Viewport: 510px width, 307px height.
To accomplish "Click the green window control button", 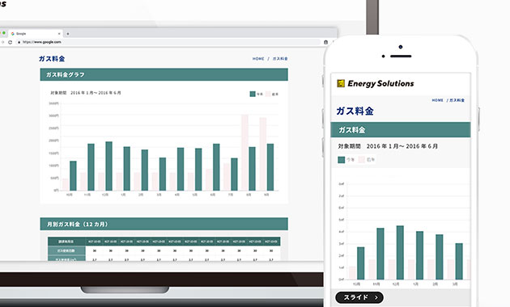I will (4, 33).
